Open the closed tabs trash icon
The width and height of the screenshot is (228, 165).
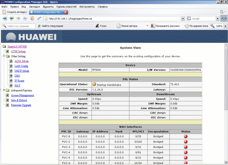[222, 12]
